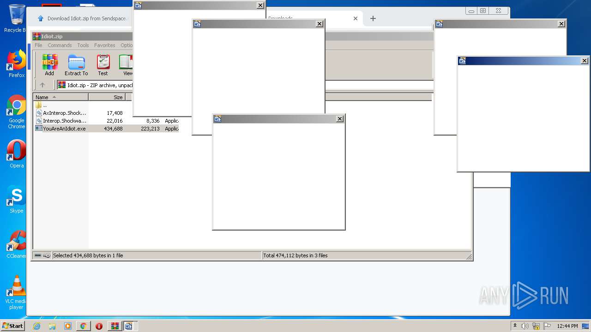Close the lowest center blank popup window
This screenshot has height=332, width=591.
(340, 119)
